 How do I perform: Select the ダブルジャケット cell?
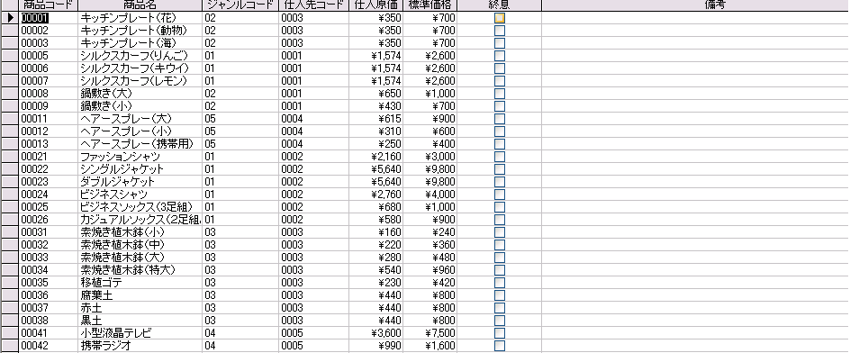pyautogui.click(x=140, y=182)
